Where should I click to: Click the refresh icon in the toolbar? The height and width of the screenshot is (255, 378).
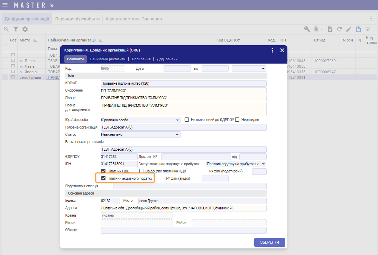click(340, 29)
